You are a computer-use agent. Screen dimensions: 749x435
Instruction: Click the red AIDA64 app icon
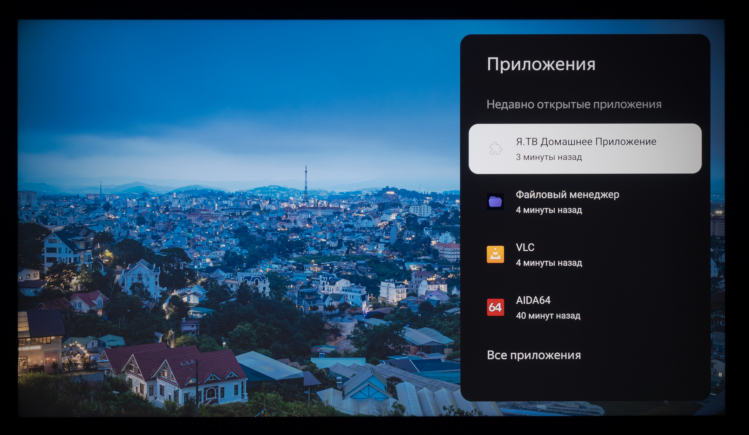coord(495,307)
